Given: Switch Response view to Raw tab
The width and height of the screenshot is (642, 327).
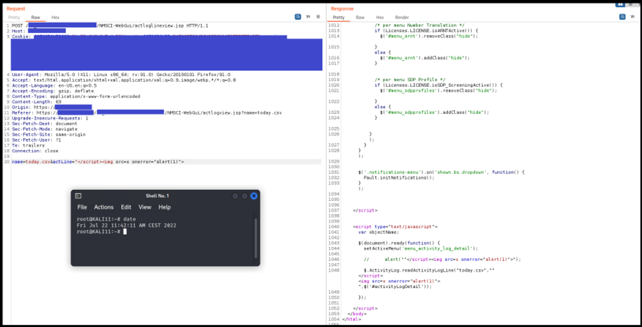Looking at the screenshot, I should [x=360, y=18].
